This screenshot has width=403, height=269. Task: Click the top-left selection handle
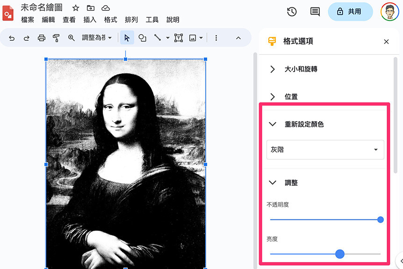click(46, 59)
